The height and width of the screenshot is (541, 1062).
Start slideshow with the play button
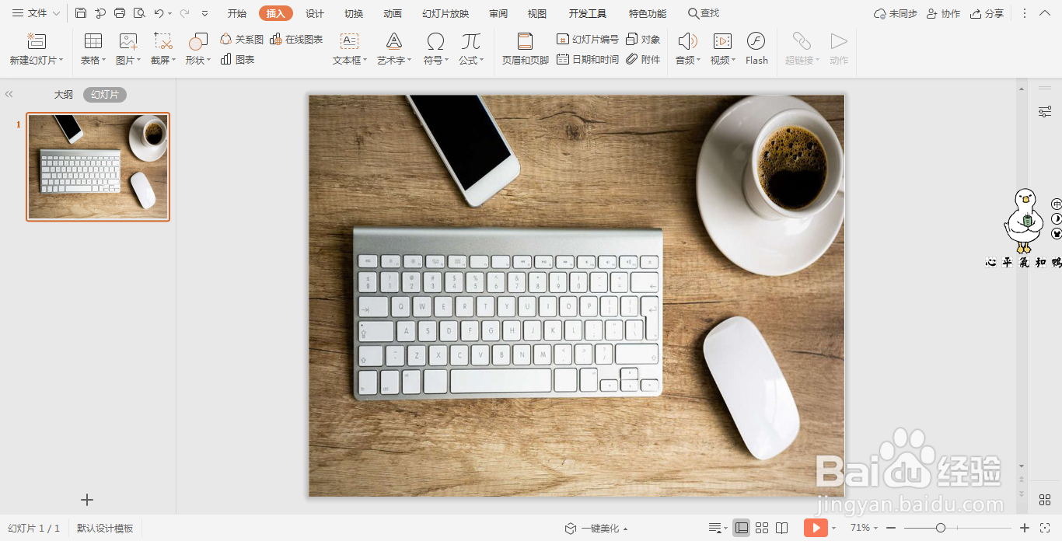click(x=815, y=528)
